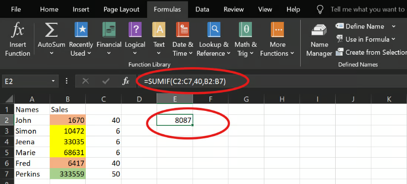This screenshot has width=407, height=184.
Task: Open Date & Time functions icon
Action: (x=183, y=30)
